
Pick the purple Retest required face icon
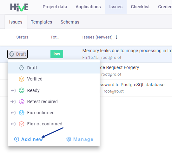(x=22, y=101)
